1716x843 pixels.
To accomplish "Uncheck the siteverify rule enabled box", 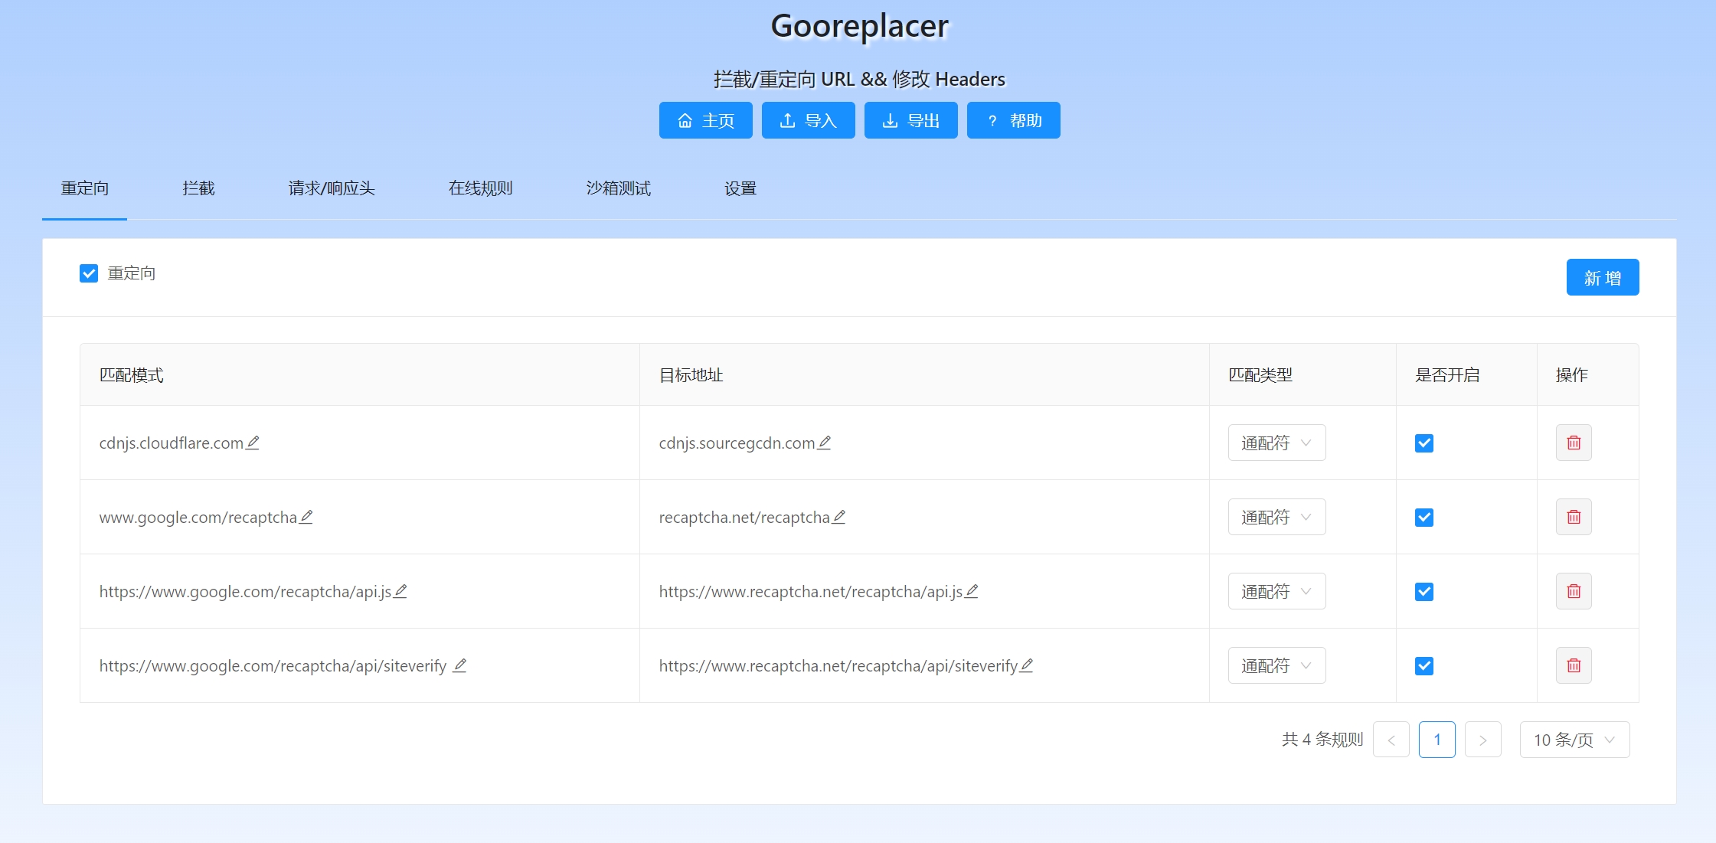I will point(1423,666).
